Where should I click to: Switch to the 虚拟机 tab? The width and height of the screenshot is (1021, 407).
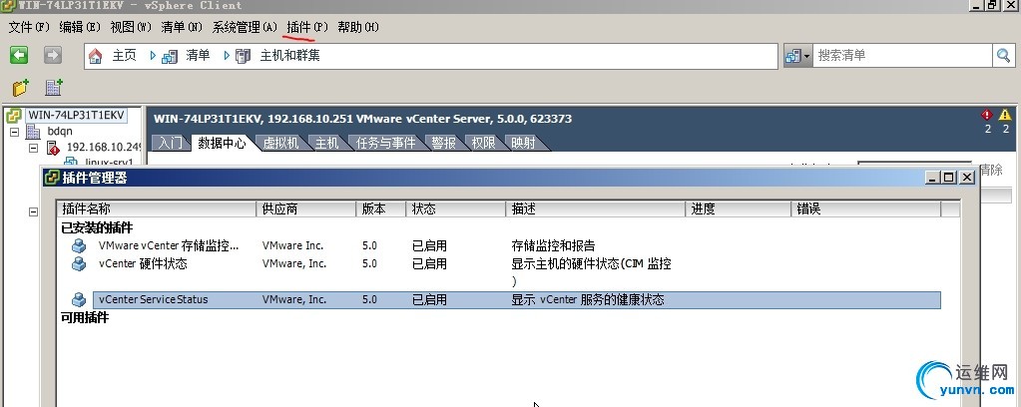[x=280, y=143]
